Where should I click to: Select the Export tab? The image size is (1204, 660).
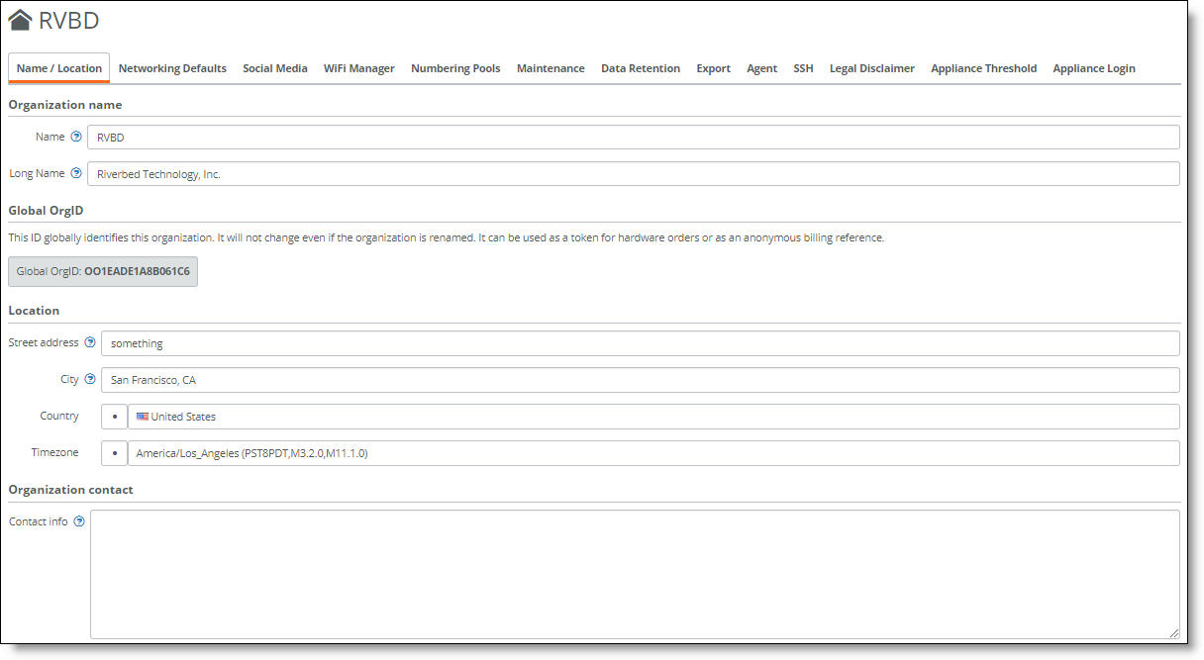pyautogui.click(x=713, y=68)
